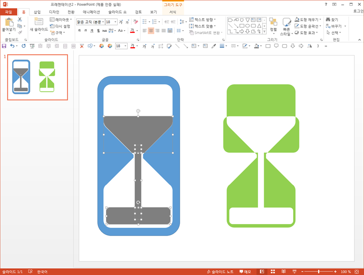Select the rectangle shape in shapes gallery
The height and width of the screenshot is (275, 364).
coord(242,25)
